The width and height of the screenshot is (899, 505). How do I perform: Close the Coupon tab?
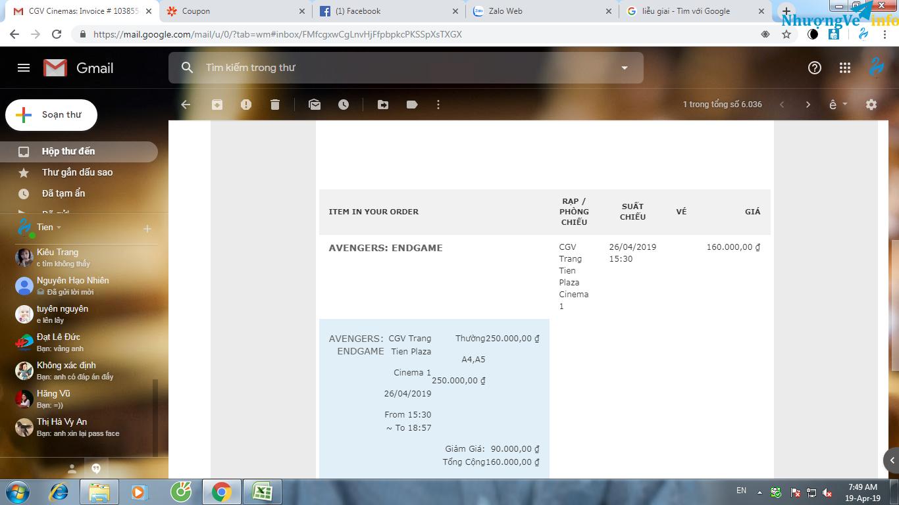pos(302,11)
